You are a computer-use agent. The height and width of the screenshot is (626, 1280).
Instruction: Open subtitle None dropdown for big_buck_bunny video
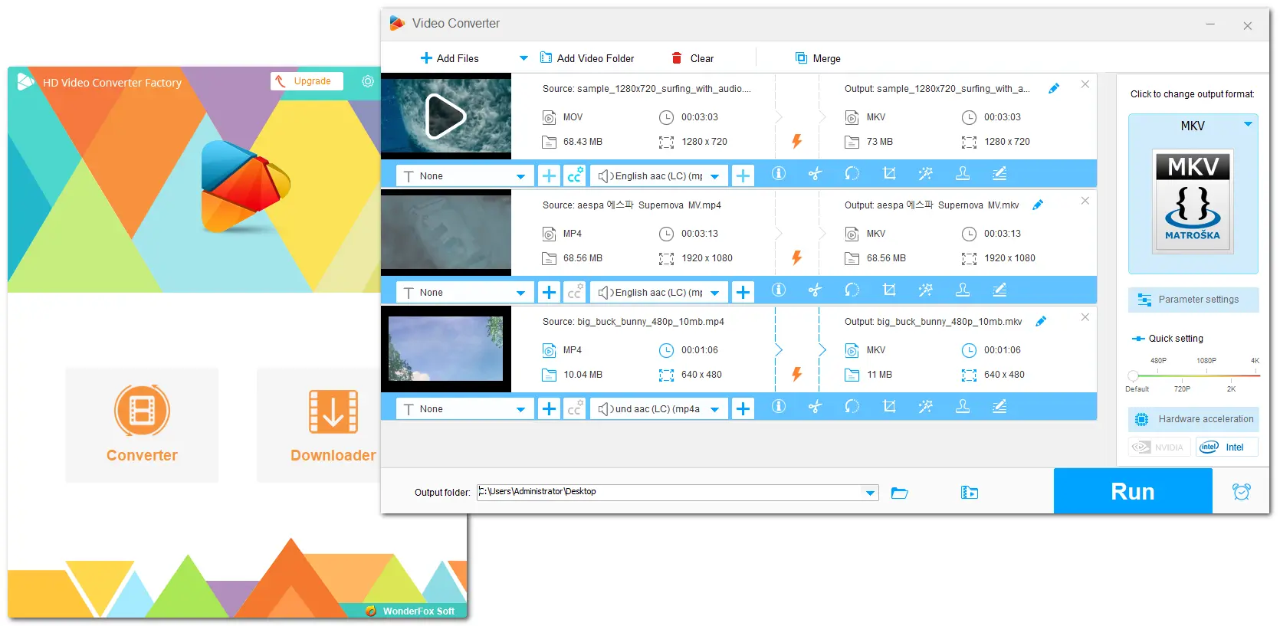pyautogui.click(x=464, y=409)
